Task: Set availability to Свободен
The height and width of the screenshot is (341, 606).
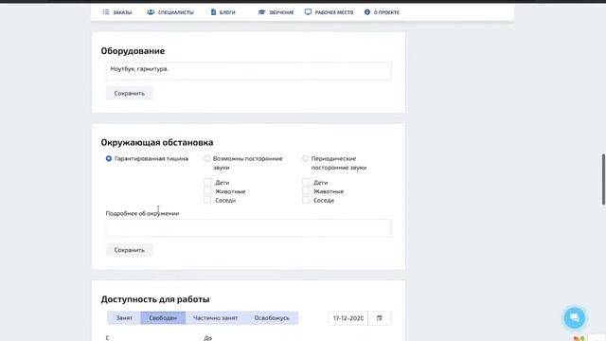Action: [163, 318]
